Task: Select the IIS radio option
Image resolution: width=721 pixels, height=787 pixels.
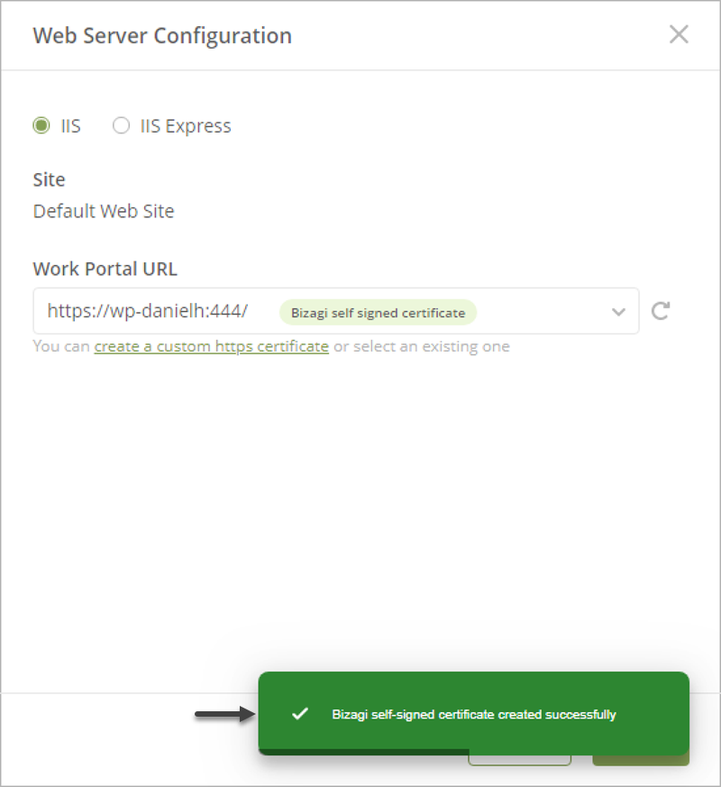Action: point(41,125)
